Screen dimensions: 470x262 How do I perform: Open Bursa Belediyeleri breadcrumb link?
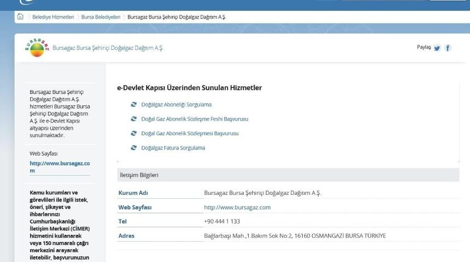pos(101,17)
